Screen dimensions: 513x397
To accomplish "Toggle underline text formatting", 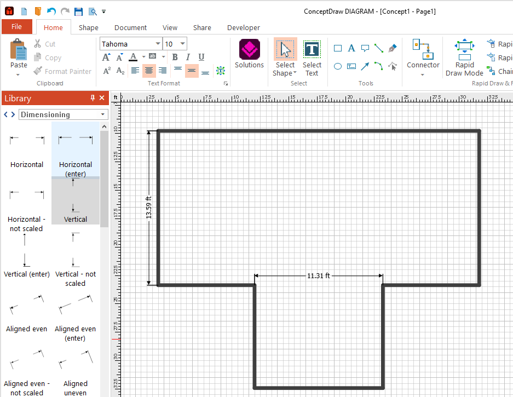I will click(201, 57).
